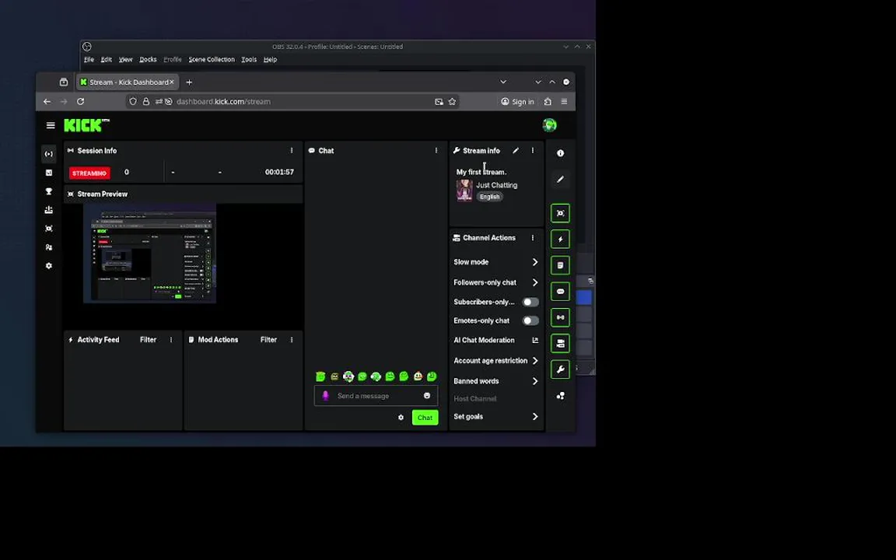The width and height of the screenshot is (896, 560).
Task: Expand Set goals option
Action: pos(496,417)
